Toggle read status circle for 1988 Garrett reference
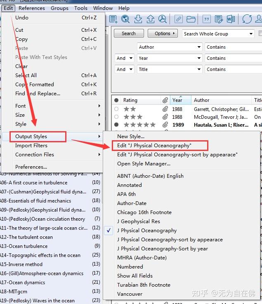 coord(116,109)
